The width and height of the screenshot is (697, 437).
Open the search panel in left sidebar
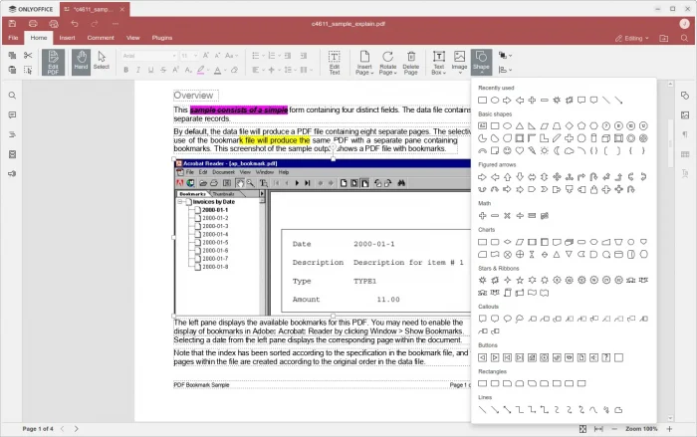click(x=12, y=96)
